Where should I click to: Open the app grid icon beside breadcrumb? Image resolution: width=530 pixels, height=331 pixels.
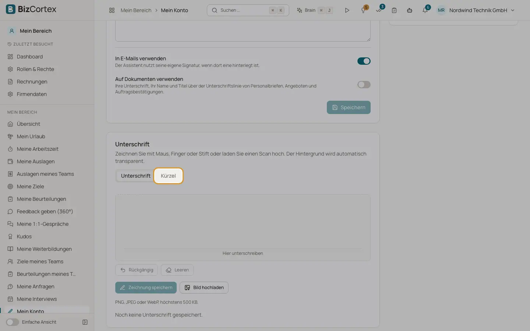tap(112, 10)
